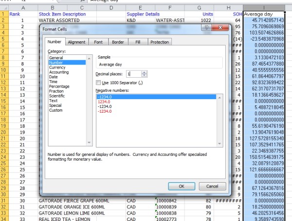
Task: Click the Decimal places input field
Action: click(134, 74)
